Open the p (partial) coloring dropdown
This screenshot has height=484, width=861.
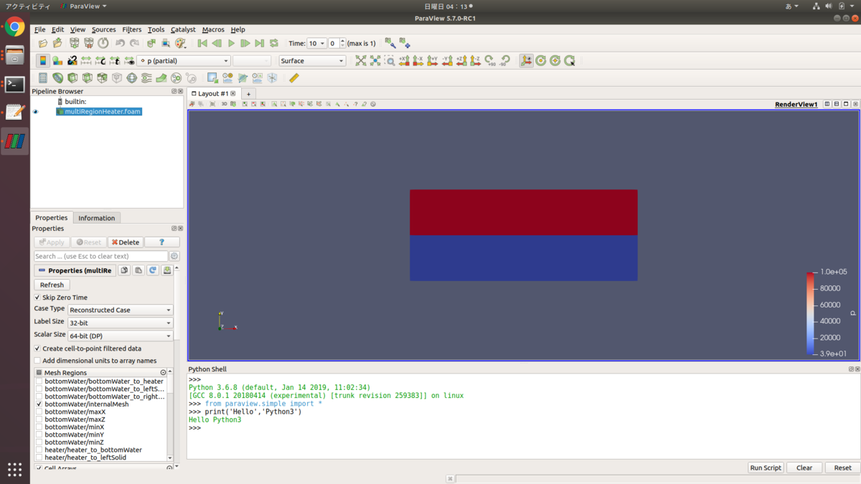pyautogui.click(x=184, y=61)
